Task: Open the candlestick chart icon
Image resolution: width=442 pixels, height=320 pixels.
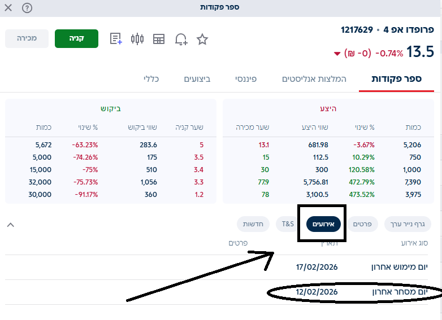Action: click(x=137, y=39)
